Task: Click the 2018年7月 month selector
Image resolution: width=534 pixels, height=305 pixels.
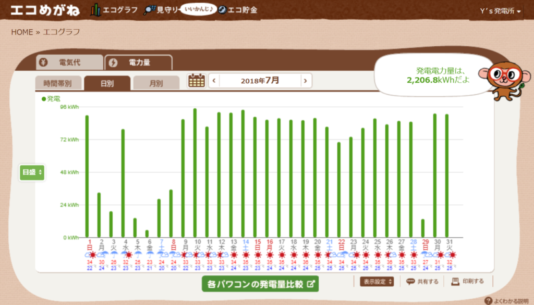Action: coord(259,81)
